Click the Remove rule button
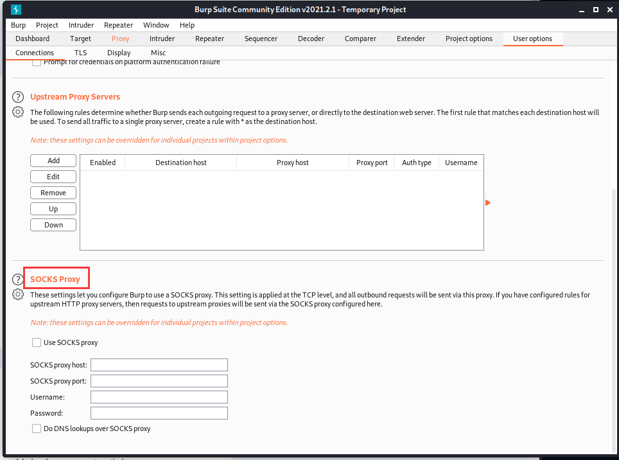 53,193
